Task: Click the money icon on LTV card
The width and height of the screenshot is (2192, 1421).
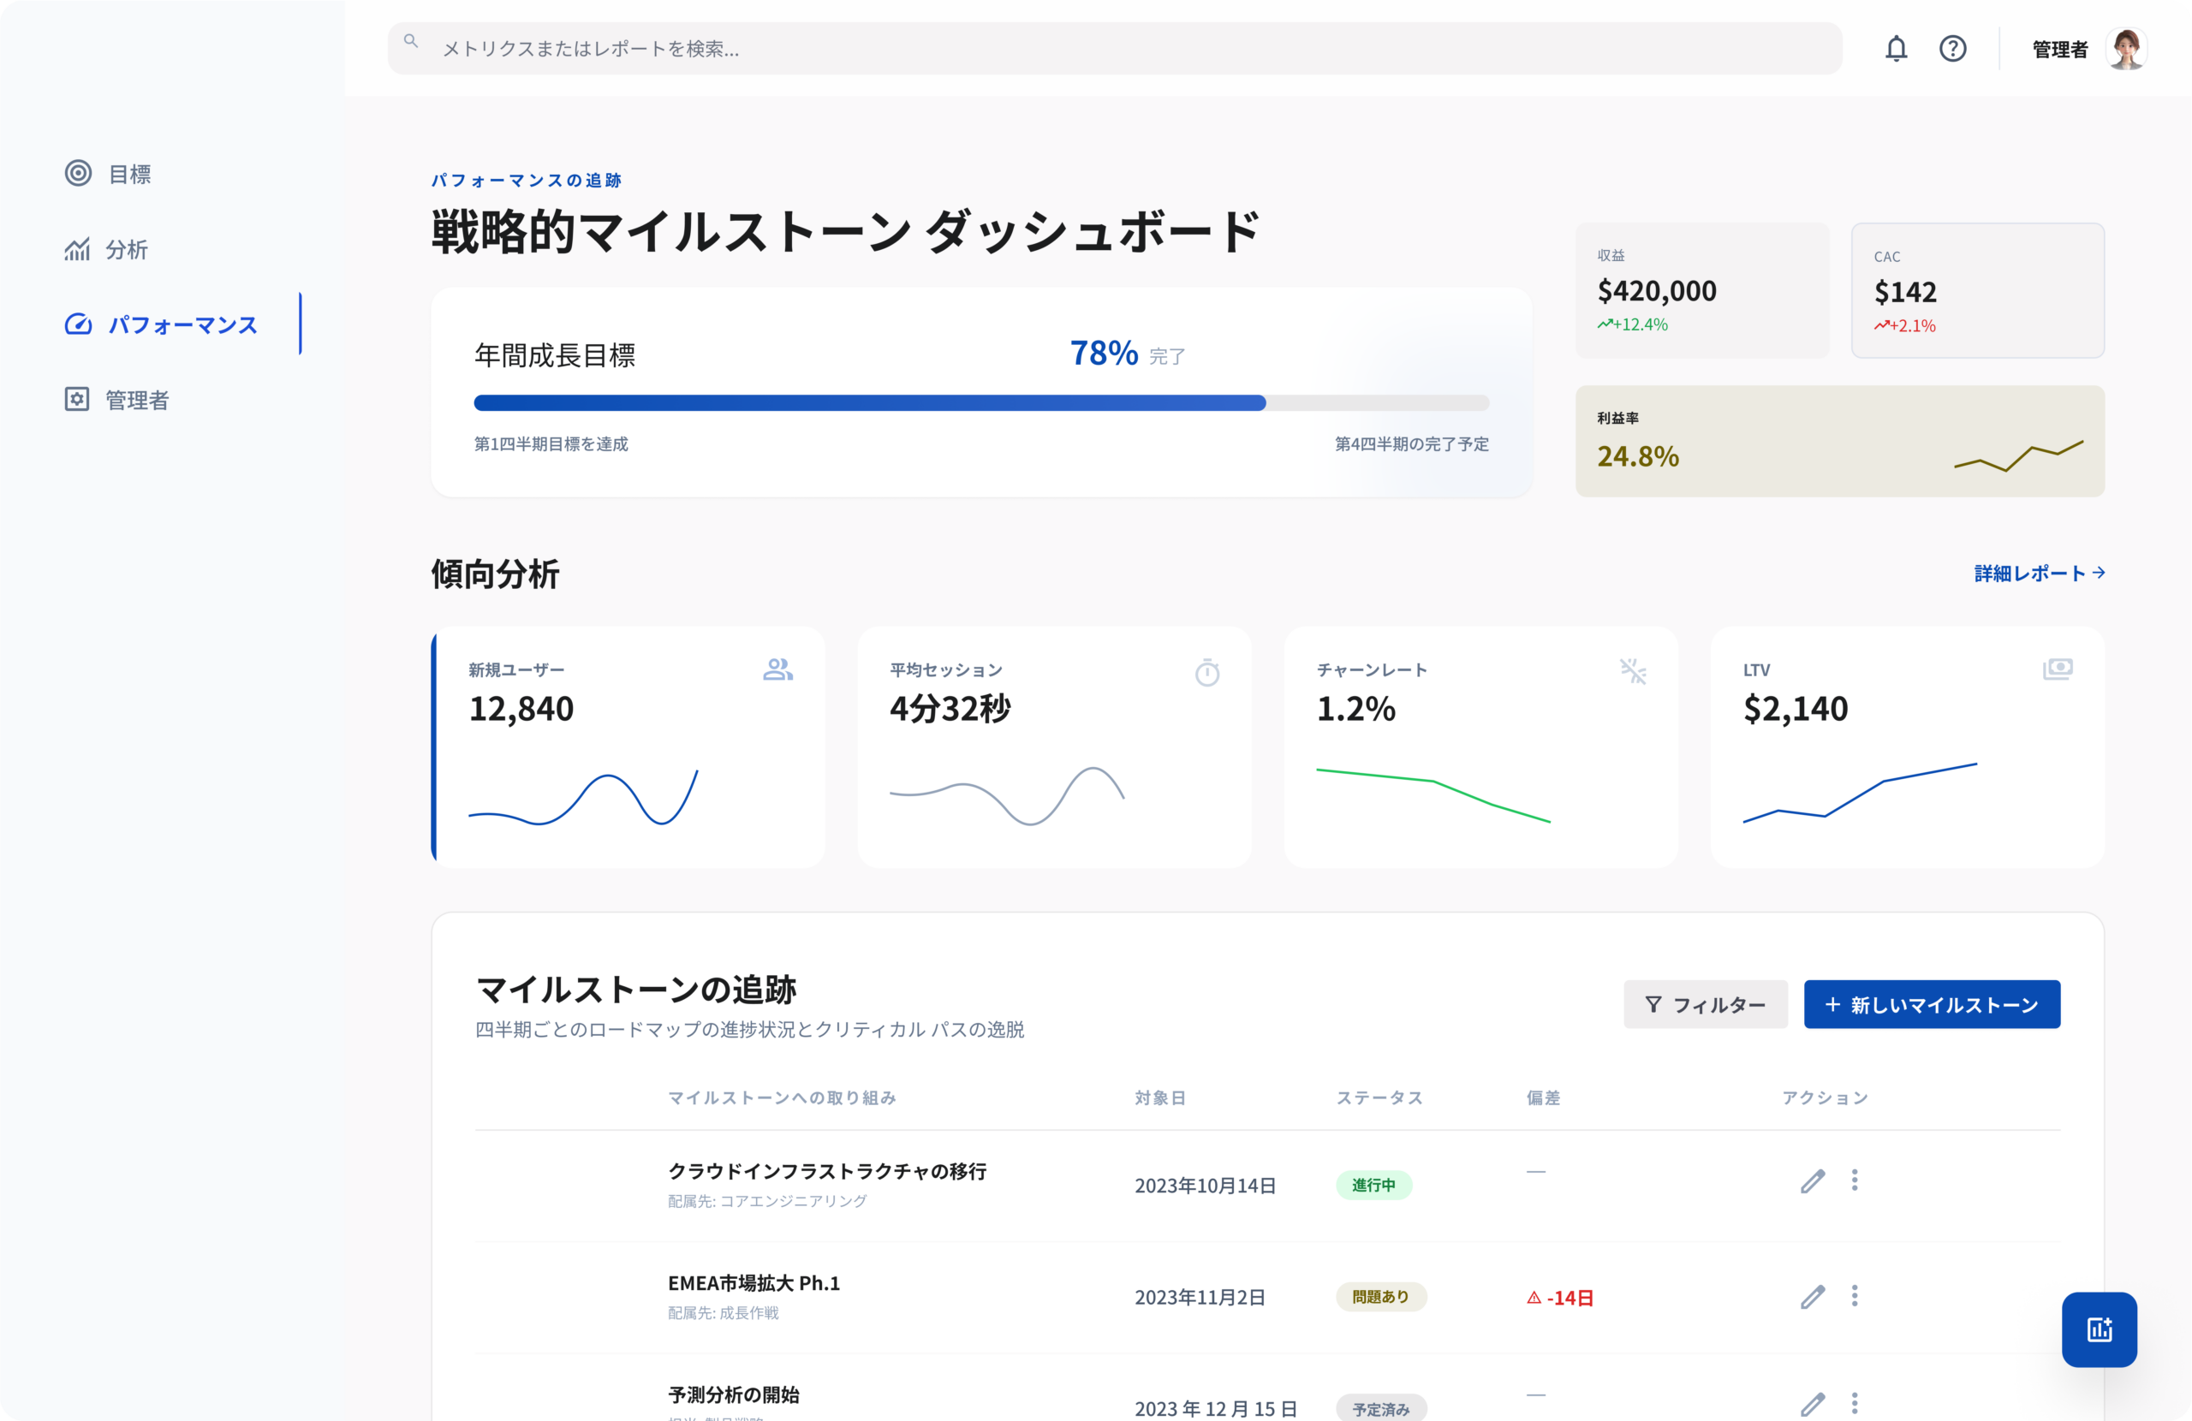Action: (2058, 669)
